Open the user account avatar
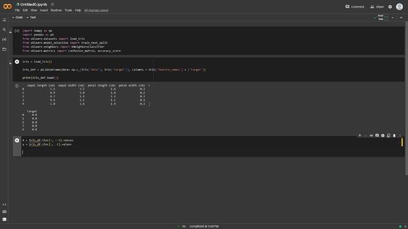Screen dimensions: 408x229 400,7
